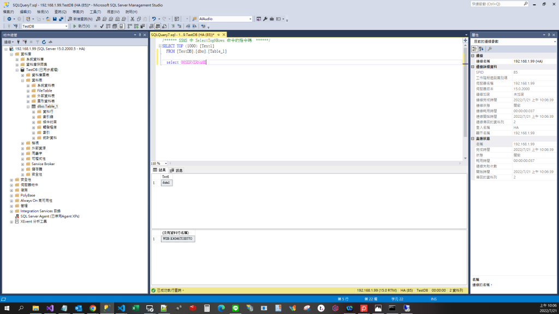The width and height of the screenshot is (559, 314).
Task: Click Change Connection icon in SQL toolbar
Action: [x=16, y=26]
